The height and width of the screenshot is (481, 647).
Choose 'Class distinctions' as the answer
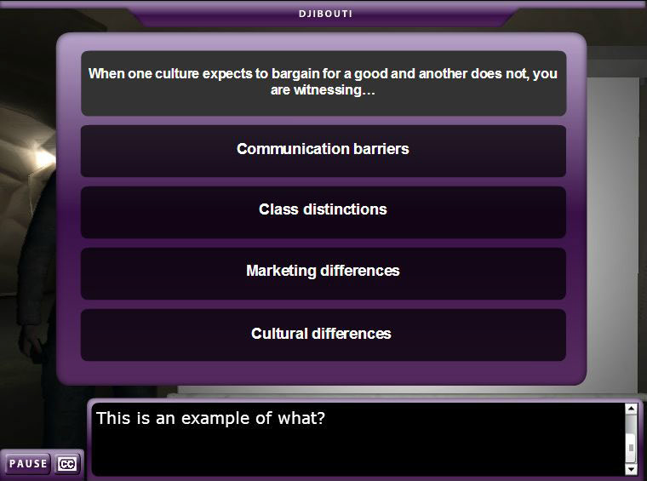pyautogui.click(x=323, y=212)
